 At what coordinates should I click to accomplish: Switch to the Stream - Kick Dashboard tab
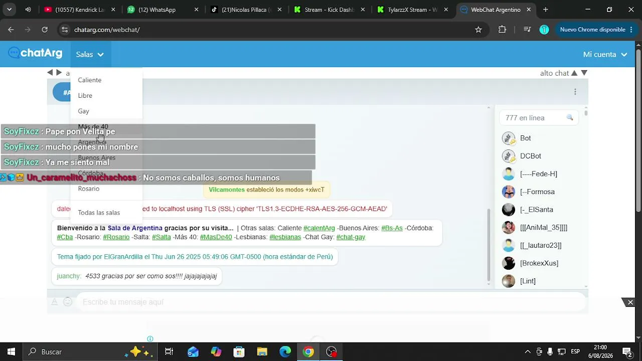(330, 10)
